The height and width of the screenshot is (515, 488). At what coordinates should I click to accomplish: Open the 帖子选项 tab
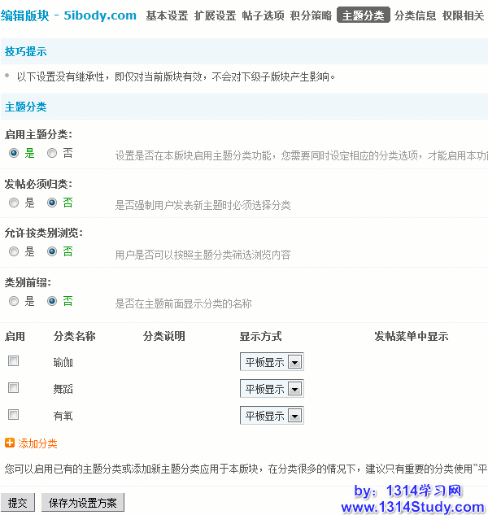point(263,15)
